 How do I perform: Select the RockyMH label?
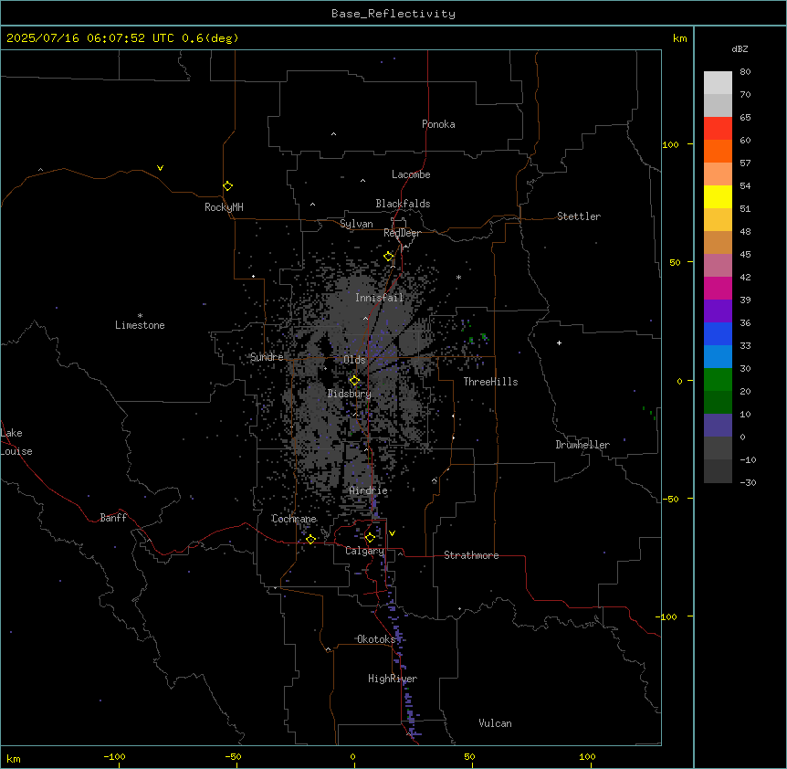[x=224, y=207]
